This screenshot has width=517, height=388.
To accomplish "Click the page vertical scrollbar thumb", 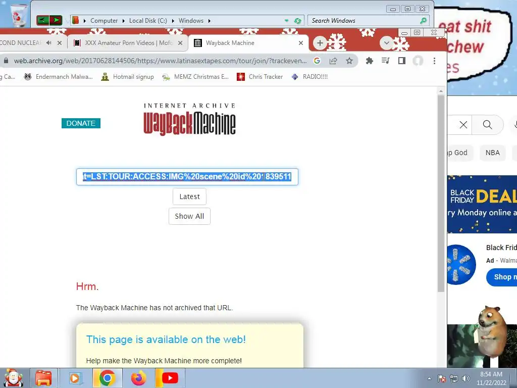I will 440,193.
